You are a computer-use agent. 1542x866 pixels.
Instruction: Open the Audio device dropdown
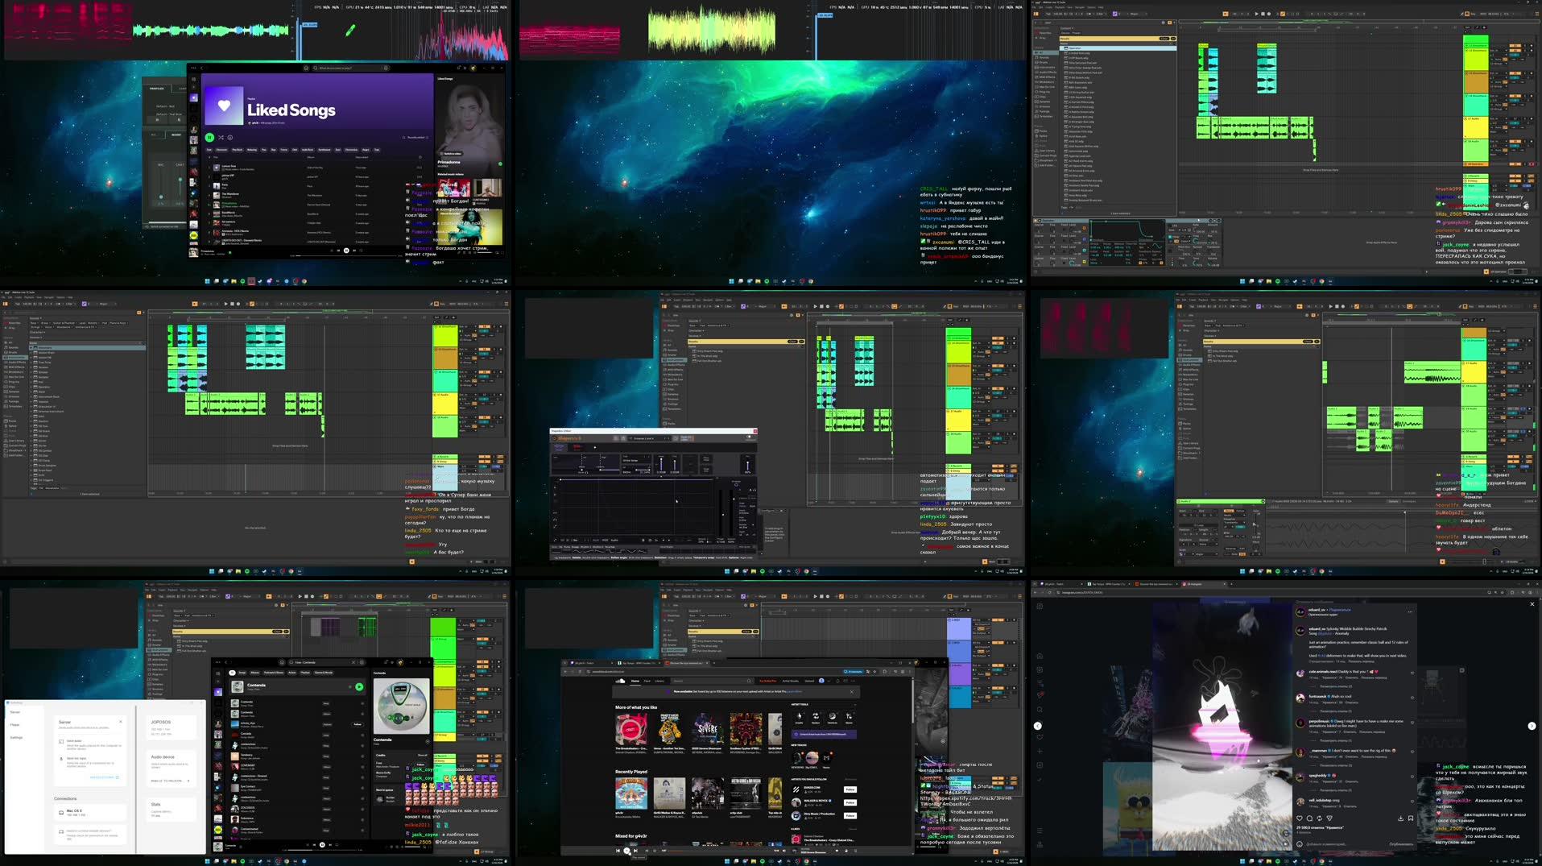point(170,781)
